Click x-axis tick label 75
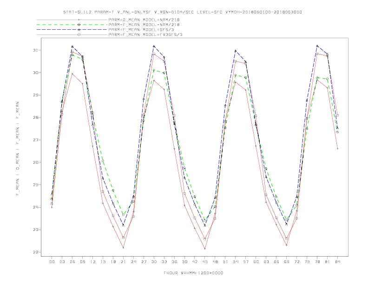The image size is (368, 285). point(307,262)
